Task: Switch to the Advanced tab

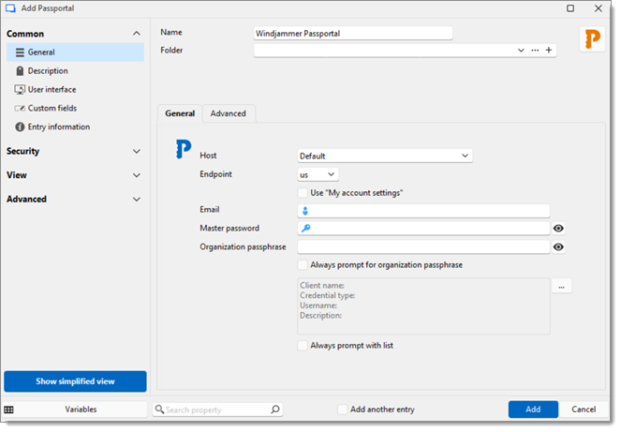Action: (x=229, y=113)
